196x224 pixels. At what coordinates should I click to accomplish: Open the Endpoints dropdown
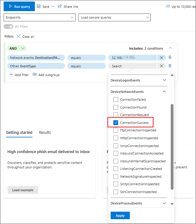click(40, 17)
